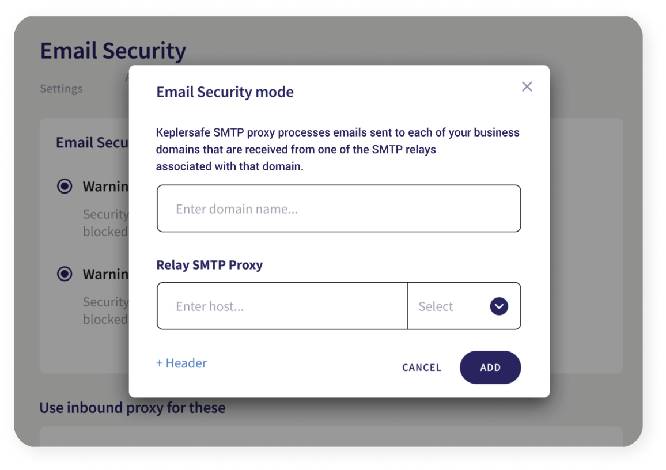666x470 pixels.
Task: Click the Email Security card heading behind dialog
Action: pos(92,143)
